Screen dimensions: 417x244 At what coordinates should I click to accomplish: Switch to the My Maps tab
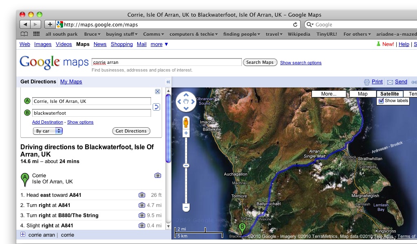[71, 82]
